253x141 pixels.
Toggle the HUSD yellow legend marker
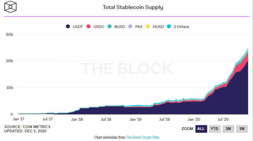pos(148,27)
